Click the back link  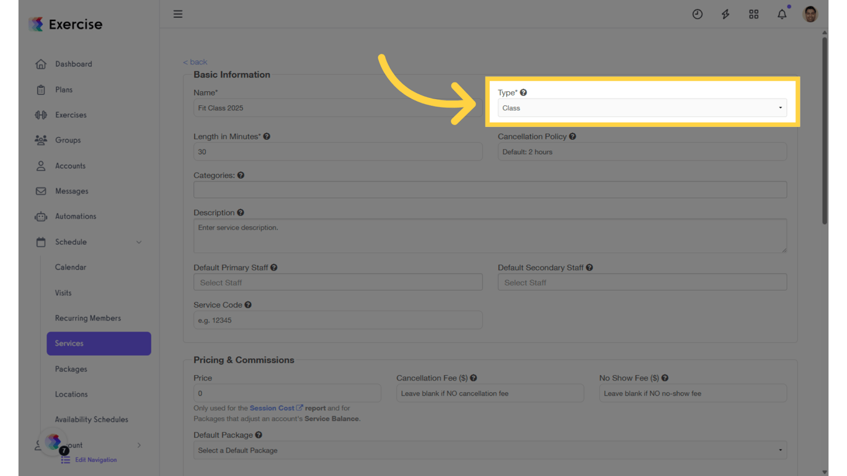pyautogui.click(x=195, y=61)
